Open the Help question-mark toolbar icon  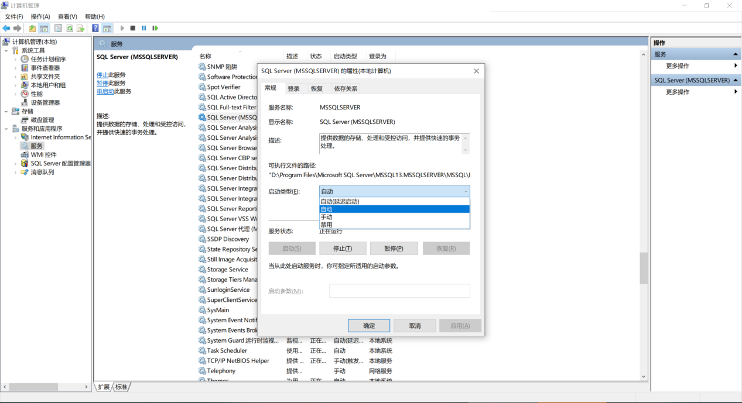pyautogui.click(x=95, y=28)
